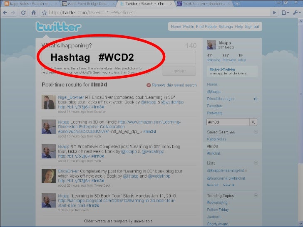
Task: Open @marciamarcia/lrnchat list
Action: (x=226, y=178)
